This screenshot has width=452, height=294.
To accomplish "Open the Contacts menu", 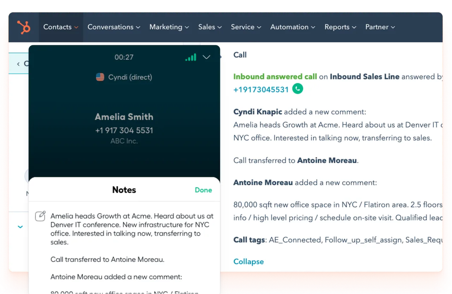I will (61, 27).
